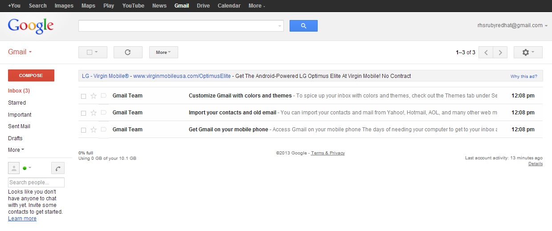Open Play in the Google bar
This screenshot has height=231, width=552.
coord(109,6)
